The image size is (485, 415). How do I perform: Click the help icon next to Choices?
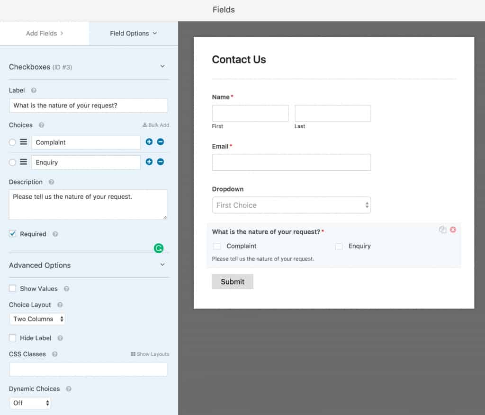[42, 125]
